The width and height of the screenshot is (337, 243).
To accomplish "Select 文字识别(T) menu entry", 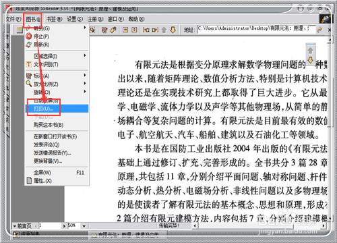I will tap(57, 64).
